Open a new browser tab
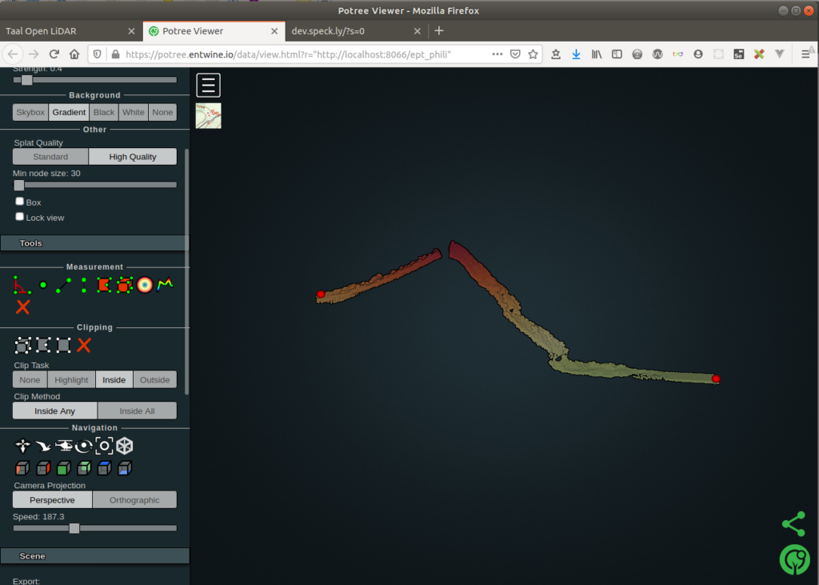Screen dimensions: 819x585 pos(439,31)
